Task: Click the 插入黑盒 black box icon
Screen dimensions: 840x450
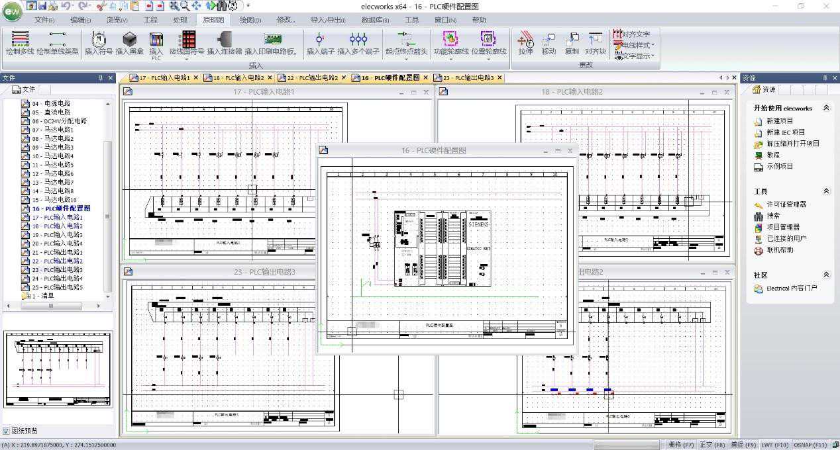Action: tap(130, 43)
